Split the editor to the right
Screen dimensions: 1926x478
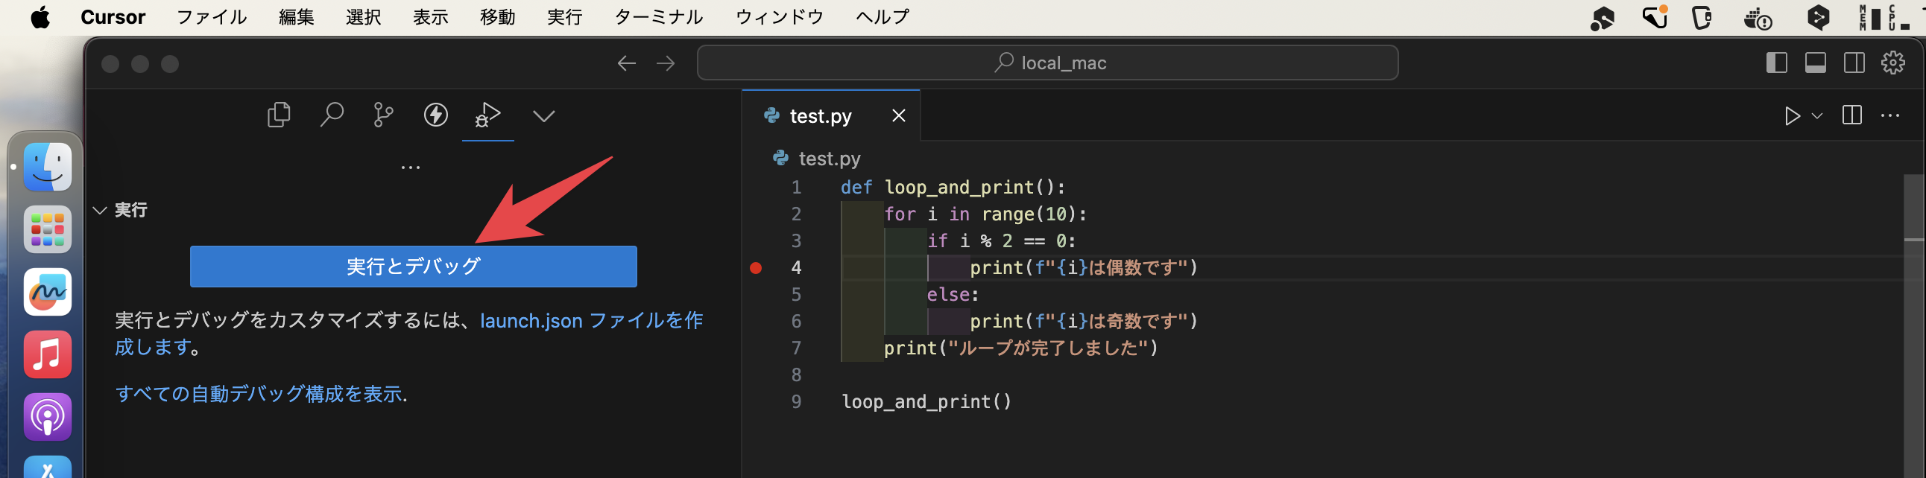(x=1852, y=115)
